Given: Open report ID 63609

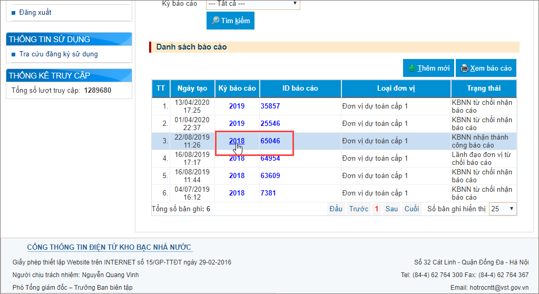Looking at the screenshot, I should pos(270,175).
